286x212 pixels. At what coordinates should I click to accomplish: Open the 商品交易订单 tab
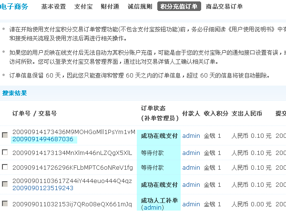coord(224,7)
